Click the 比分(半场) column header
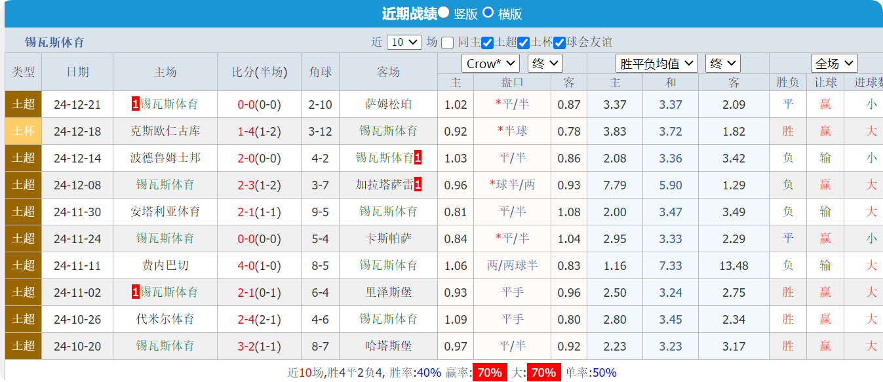The width and height of the screenshot is (883, 382). [x=259, y=72]
